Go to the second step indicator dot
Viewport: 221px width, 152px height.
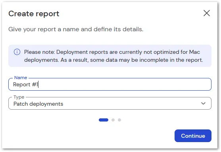tap(113, 120)
